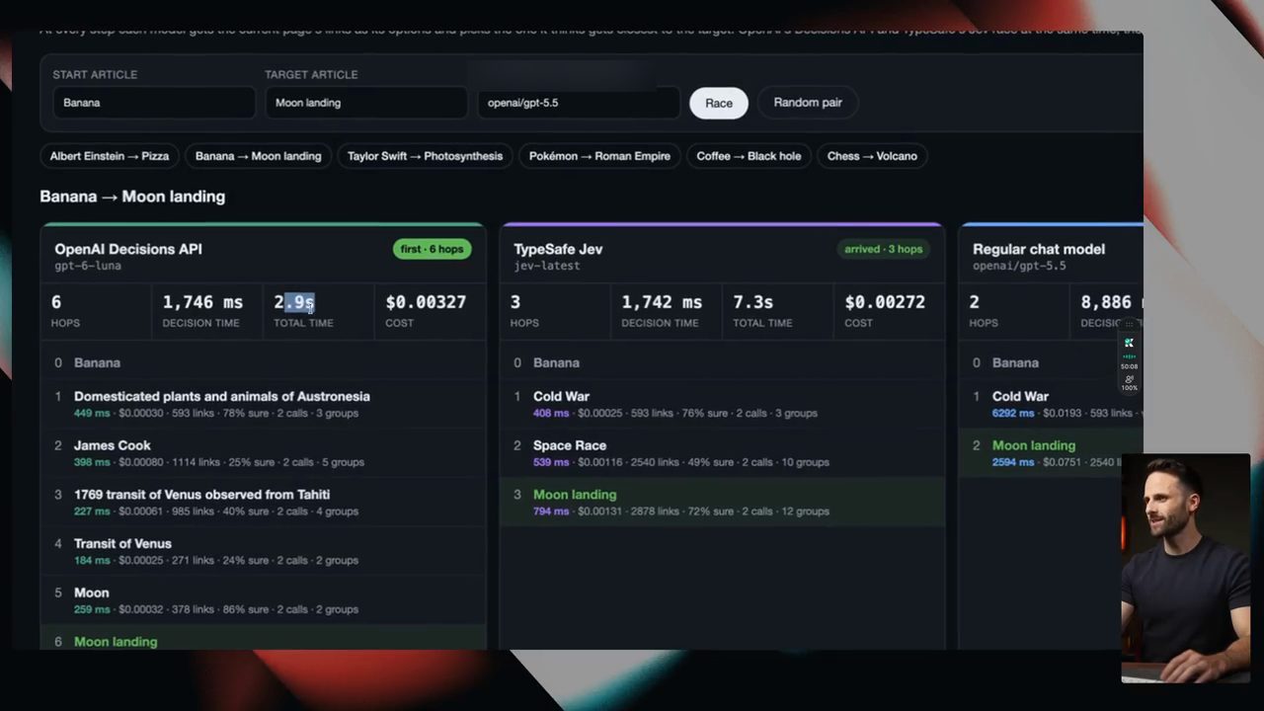Click the presenter webcam video thumbnail
This screenshot has height=711, width=1264.
pos(1186,569)
